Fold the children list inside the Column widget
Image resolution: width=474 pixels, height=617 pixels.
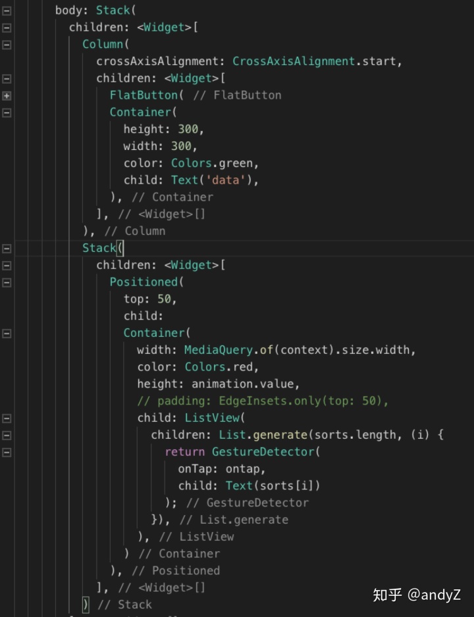(7, 79)
